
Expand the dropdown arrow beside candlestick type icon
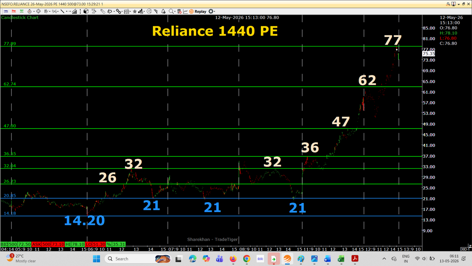click(x=50, y=12)
